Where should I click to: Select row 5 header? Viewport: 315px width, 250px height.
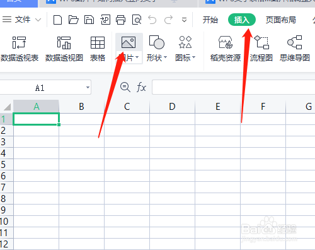[6, 165]
